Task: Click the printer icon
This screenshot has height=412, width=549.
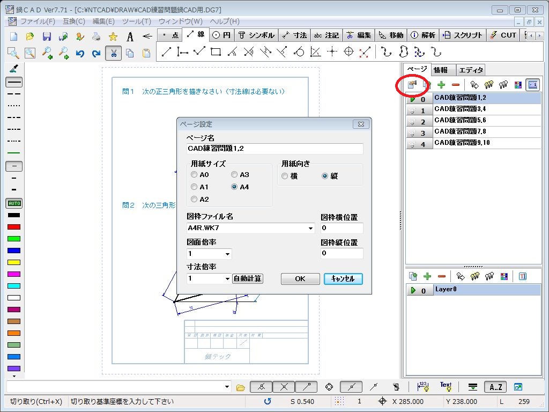Action: 97,36
